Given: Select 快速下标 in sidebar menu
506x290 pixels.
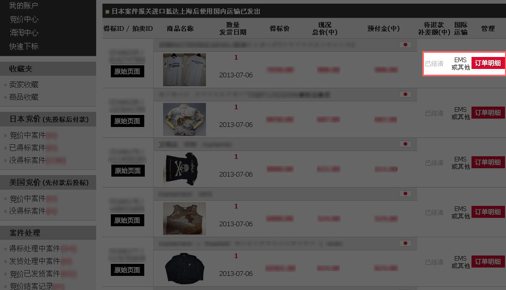Looking at the screenshot, I should tap(24, 47).
